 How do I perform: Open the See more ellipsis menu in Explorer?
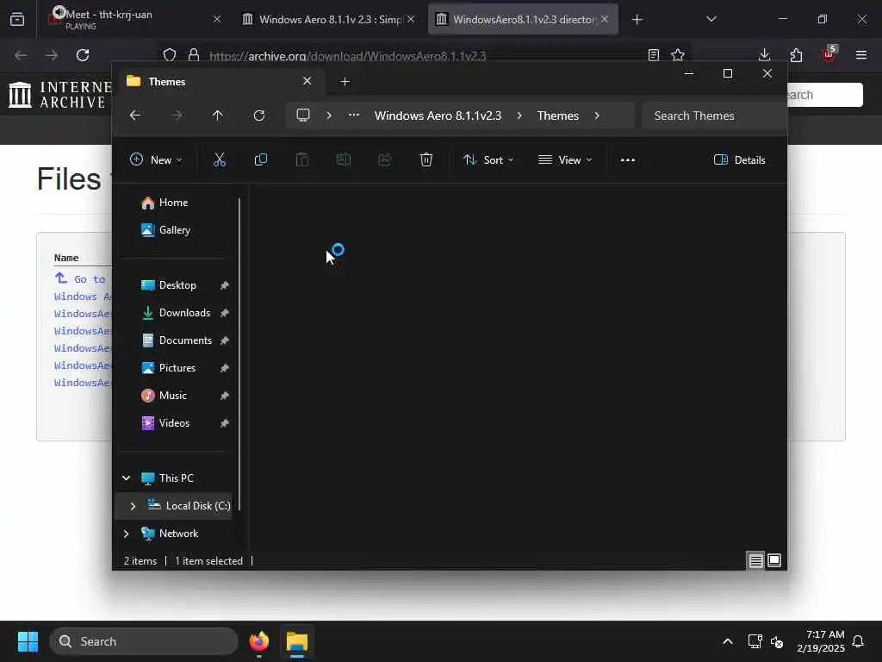tap(628, 159)
